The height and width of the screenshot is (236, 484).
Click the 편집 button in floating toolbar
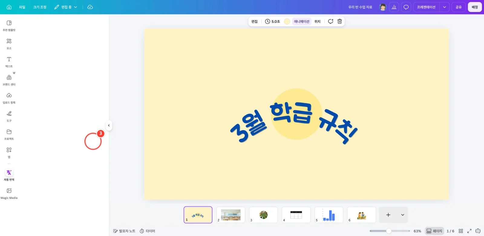point(254,21)
